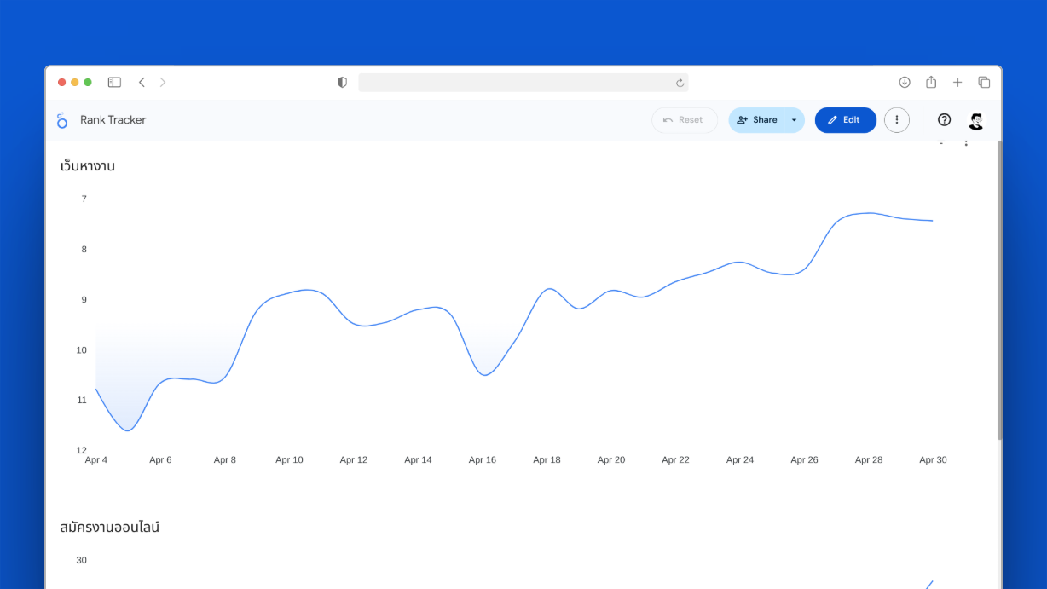The width and height of the screenshot is (1047, 589).
Task: Expand the Share dropdown arrow
Action: point(794,120)
